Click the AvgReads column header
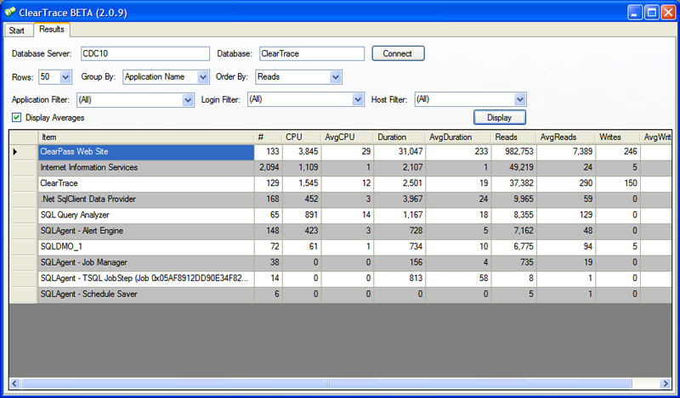Screen dimensions: 680x398 tap(566, 137)
